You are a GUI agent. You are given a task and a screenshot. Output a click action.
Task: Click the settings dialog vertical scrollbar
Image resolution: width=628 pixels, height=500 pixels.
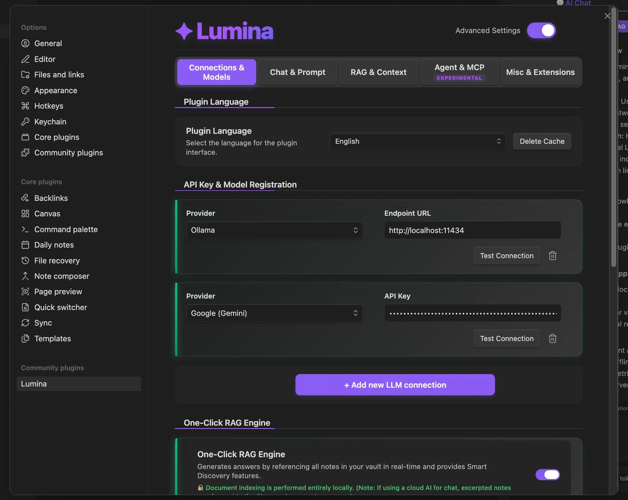614,137
